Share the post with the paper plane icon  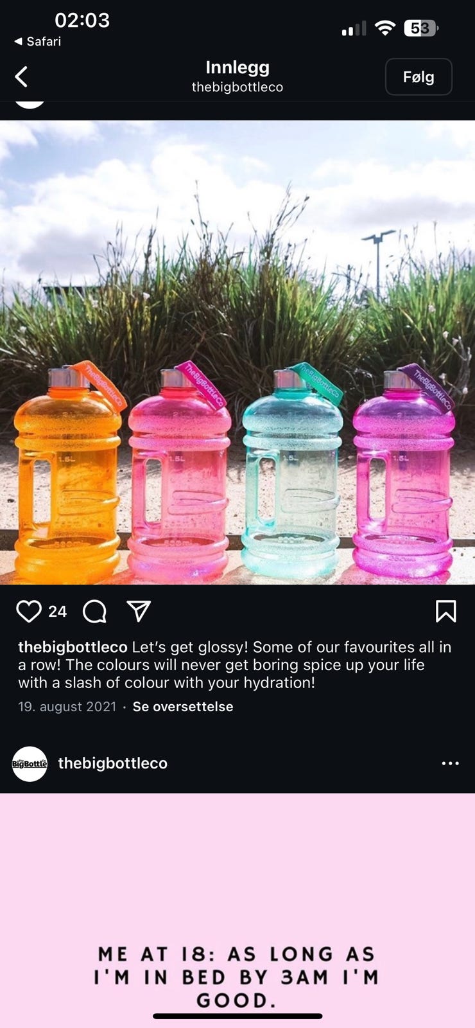point(139,611)
